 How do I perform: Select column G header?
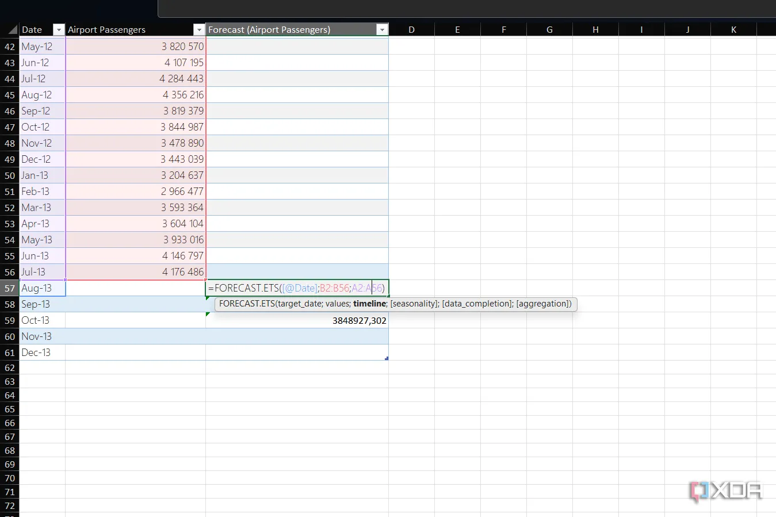tap(549, 30)
